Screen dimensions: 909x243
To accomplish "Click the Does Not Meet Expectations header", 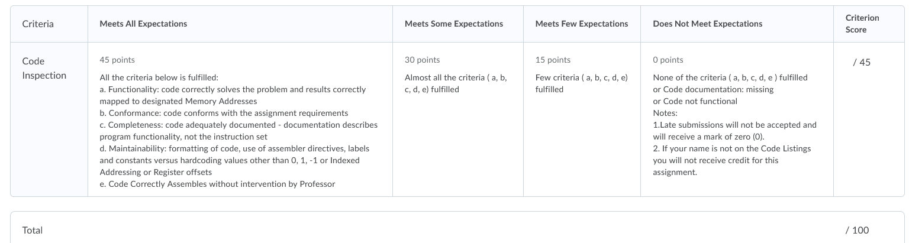I will 707,24.
